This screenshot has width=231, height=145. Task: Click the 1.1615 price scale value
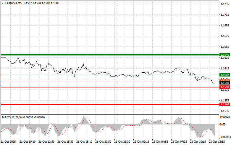pyautogui.click(x=225, y=68)
